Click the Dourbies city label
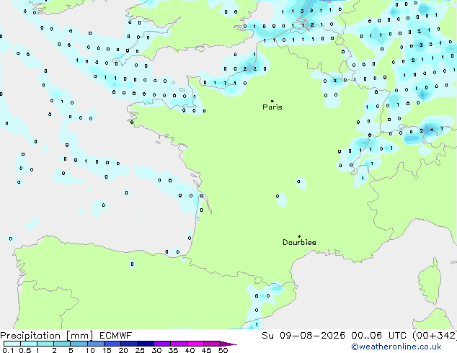Screen dimensions: 457x353 pos(299,242)
